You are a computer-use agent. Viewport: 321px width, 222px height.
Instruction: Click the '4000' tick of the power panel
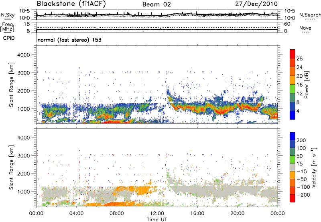point(24,55)
